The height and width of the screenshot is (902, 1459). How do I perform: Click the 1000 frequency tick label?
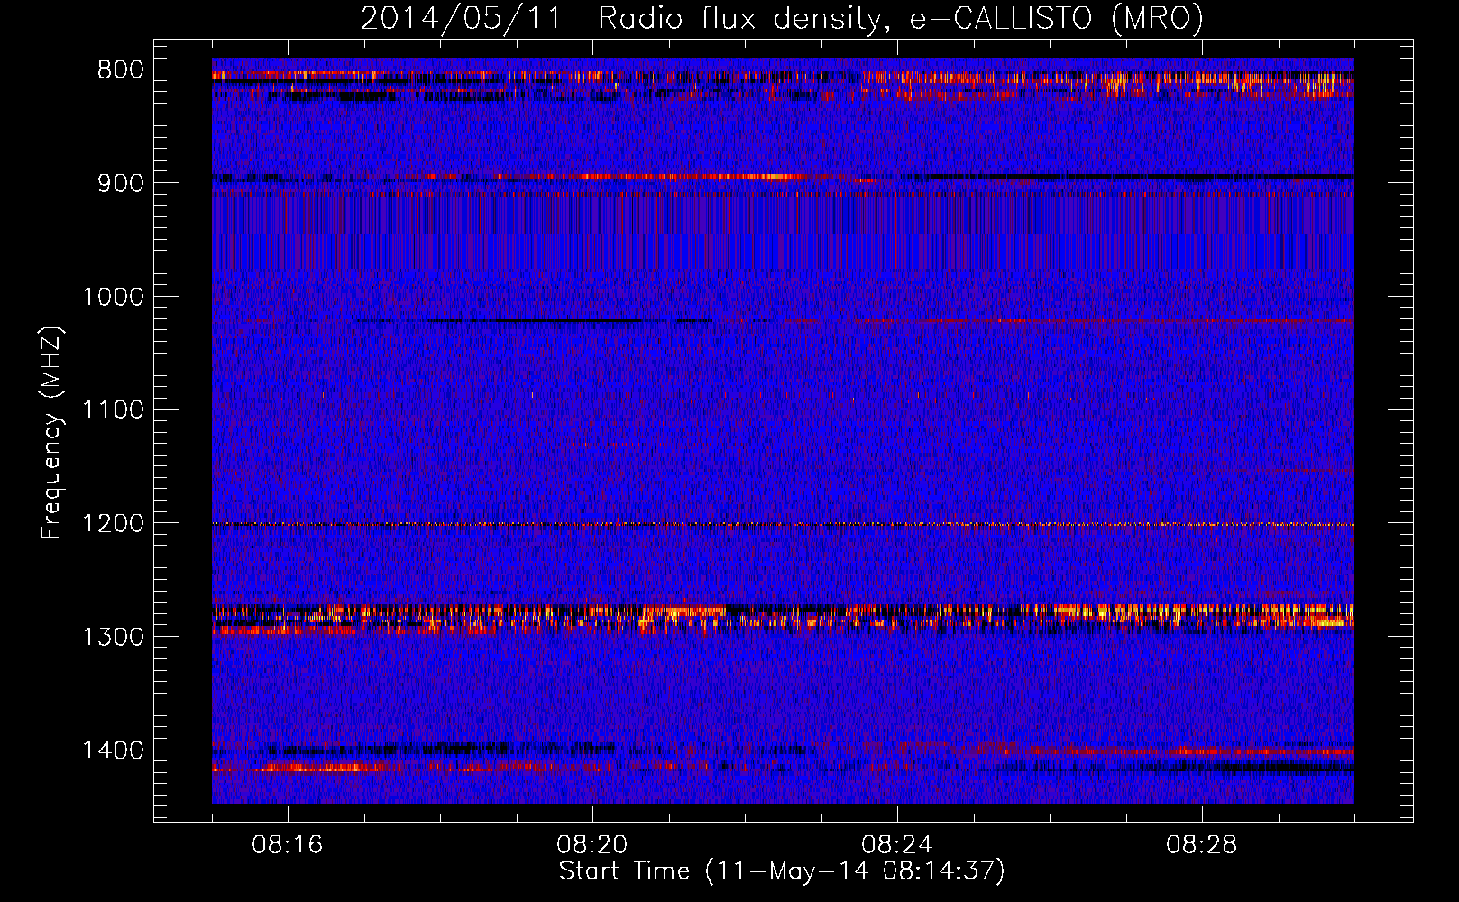[113, 297]
